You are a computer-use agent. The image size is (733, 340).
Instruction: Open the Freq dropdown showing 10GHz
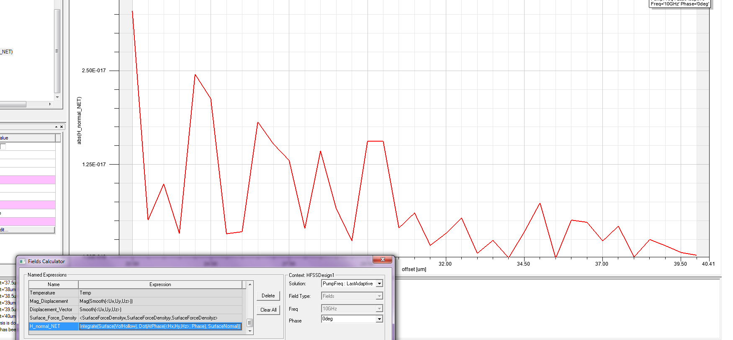[x=379, y=309]
